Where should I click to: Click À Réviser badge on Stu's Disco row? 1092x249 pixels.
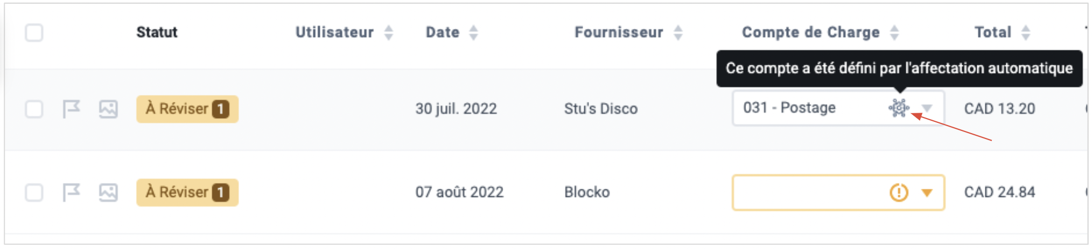(187, 109)
